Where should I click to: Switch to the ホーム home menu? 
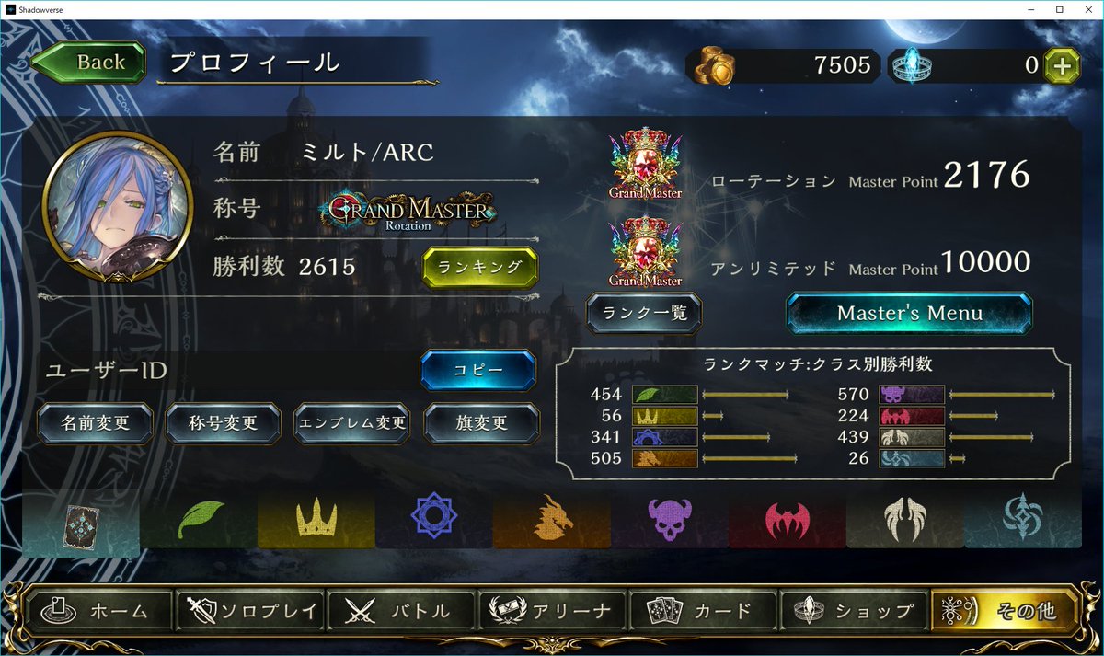[100, 611]
